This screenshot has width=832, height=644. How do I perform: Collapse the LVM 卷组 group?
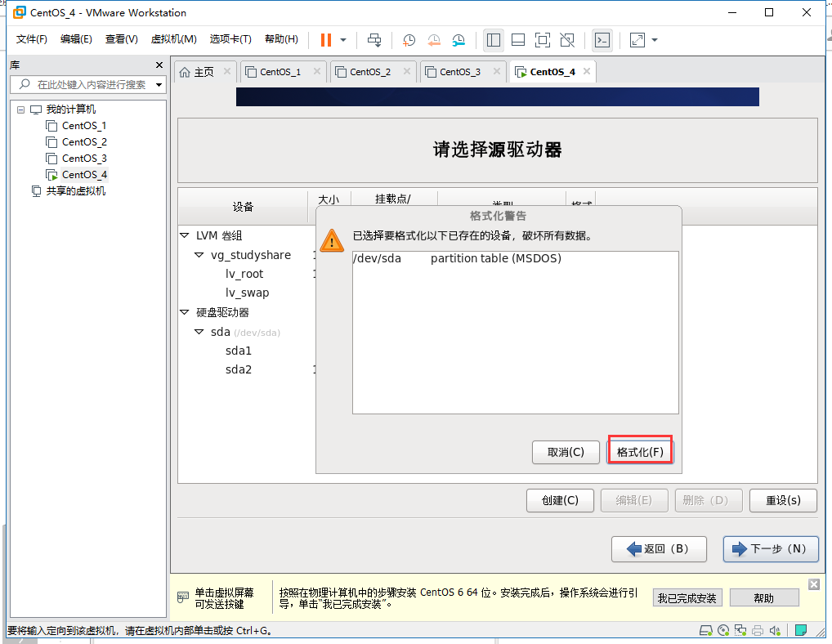coord(185,235)
